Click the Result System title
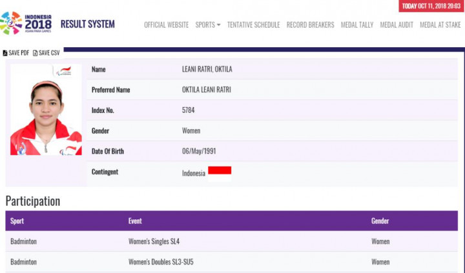The width and height of the screenshot is (465, 273). [87, 25]
